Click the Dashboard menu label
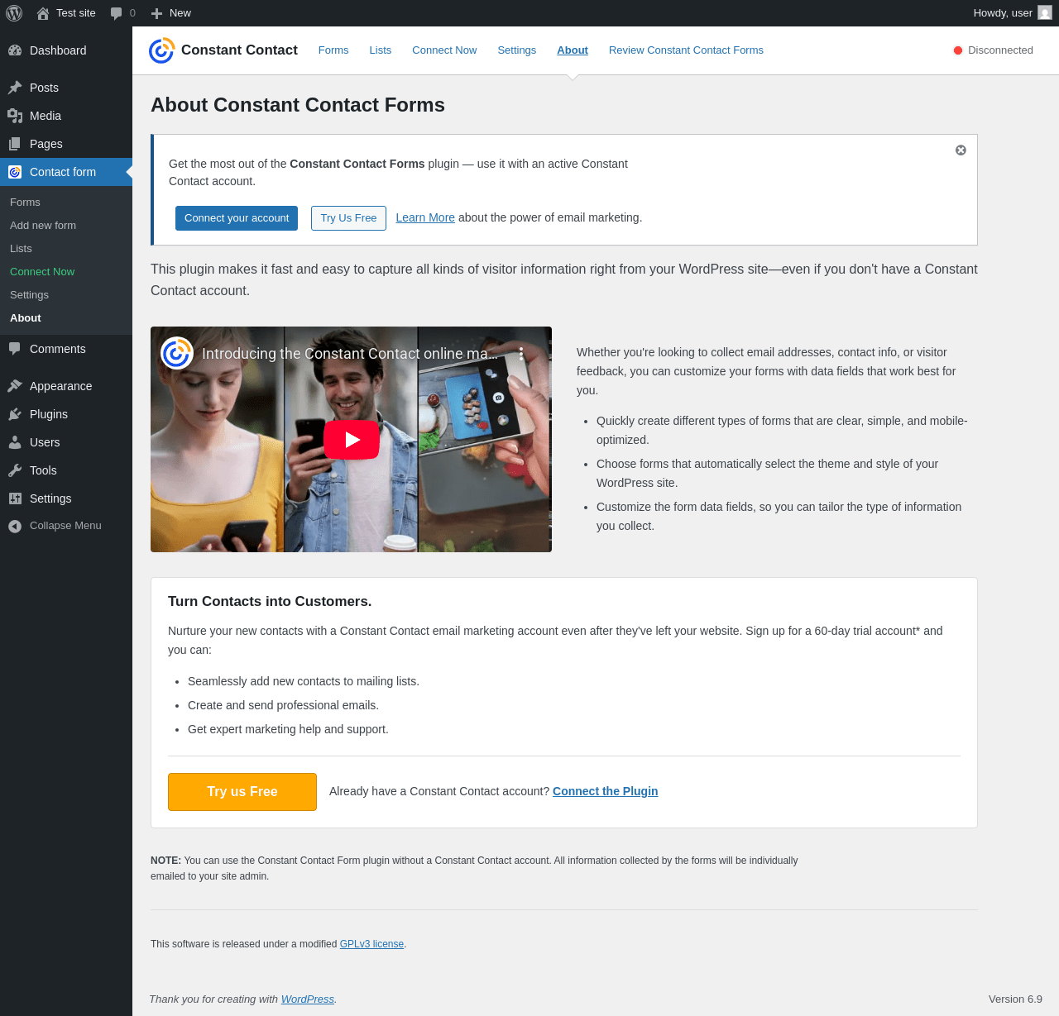Image resolution: width=1059 pixels, height=1016 pixels. pyautogui.click(x=58, y=50)
